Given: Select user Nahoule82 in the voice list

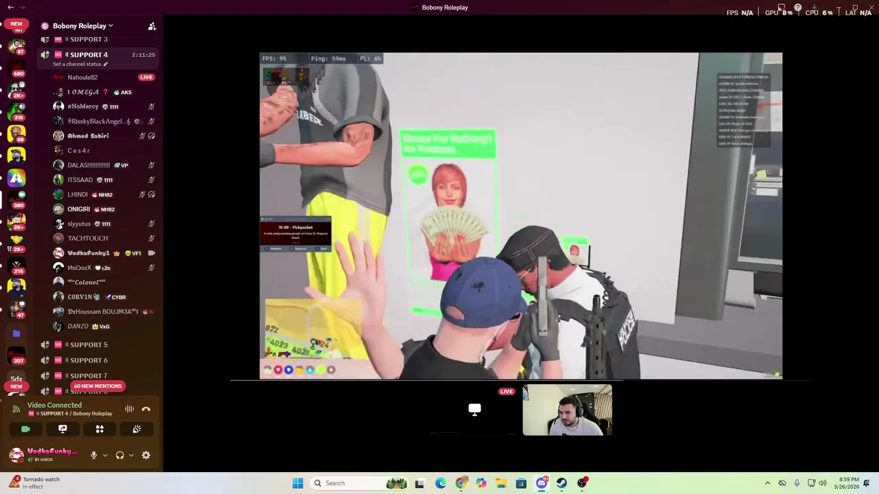Looking at the screenshot, I should click(x=82, y=78).
